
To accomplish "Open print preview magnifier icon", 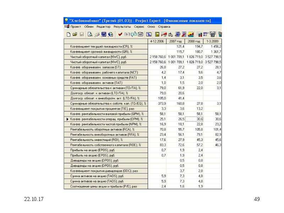I will pos(90,34).
